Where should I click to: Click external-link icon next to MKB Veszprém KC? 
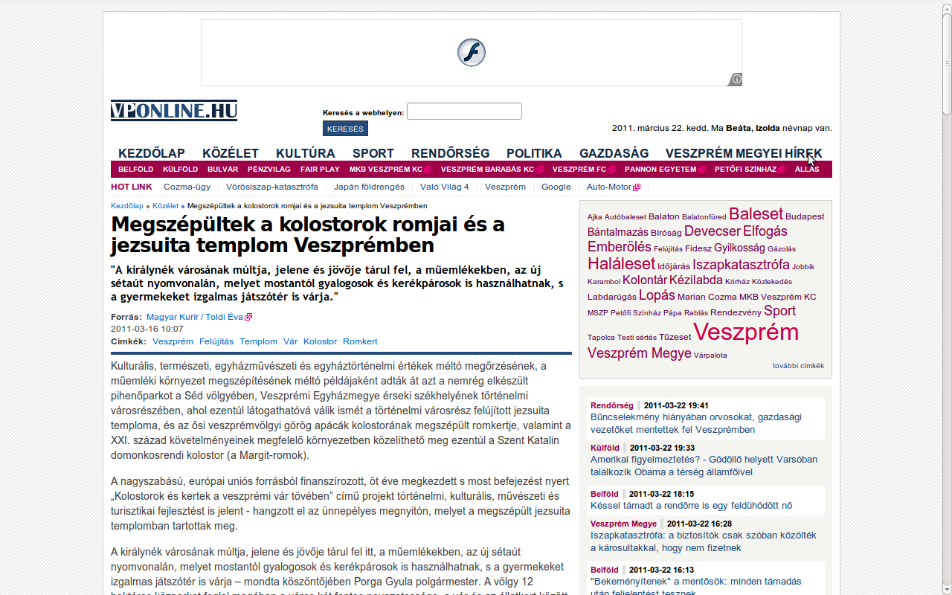[428, 170]
